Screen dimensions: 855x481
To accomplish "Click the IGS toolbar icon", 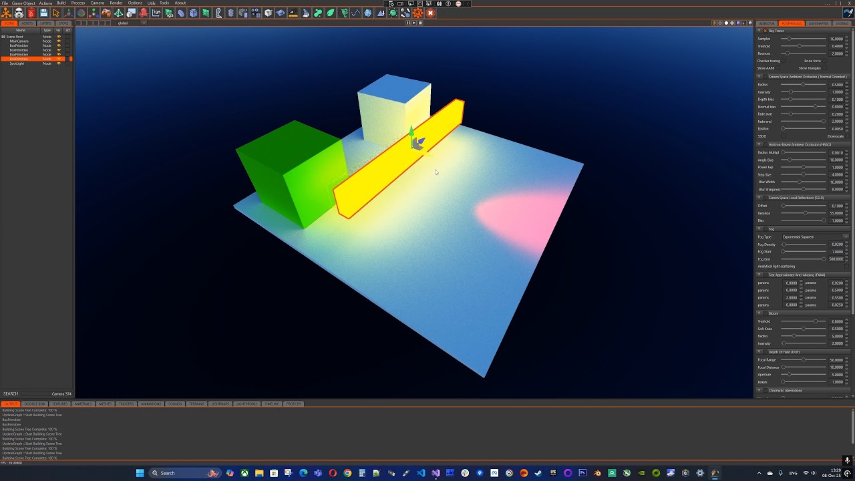I will (x=156, y=13).
